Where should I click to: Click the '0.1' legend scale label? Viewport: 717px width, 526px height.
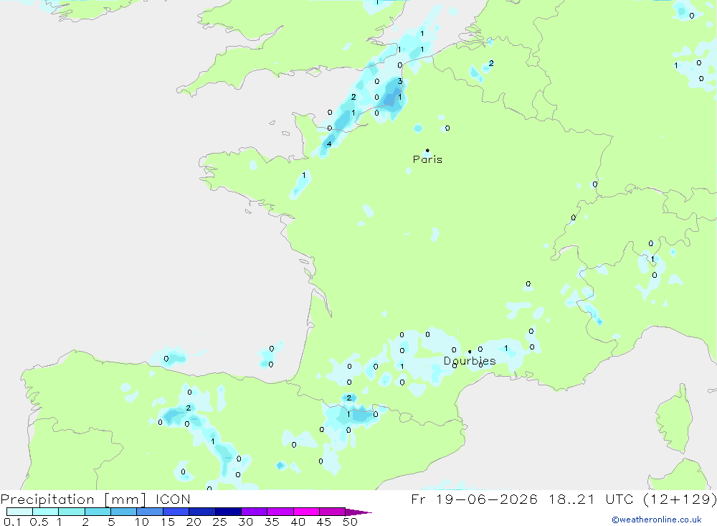(x=12, y=522)
